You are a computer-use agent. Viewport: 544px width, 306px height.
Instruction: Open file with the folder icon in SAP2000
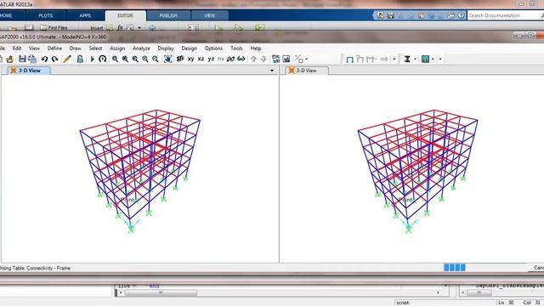(x=9, y=59)
